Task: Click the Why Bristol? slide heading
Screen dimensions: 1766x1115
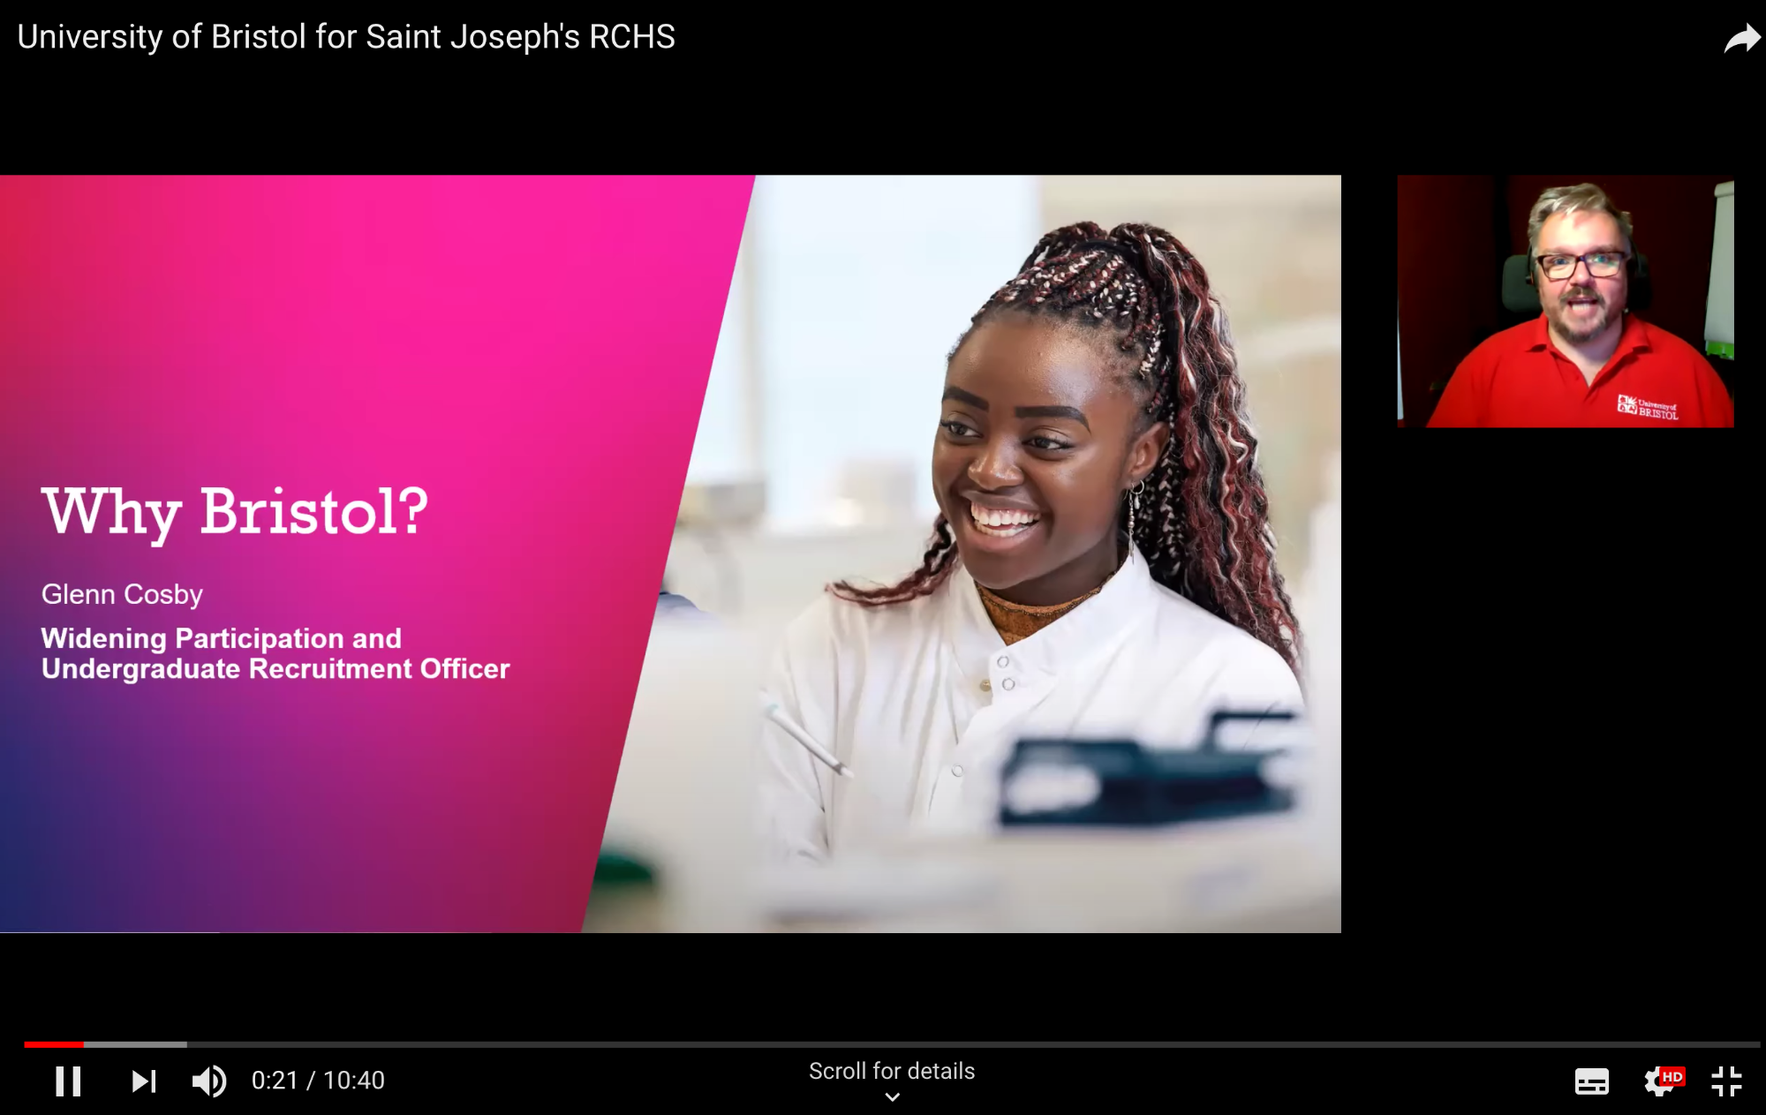Action: click(235, 512)
